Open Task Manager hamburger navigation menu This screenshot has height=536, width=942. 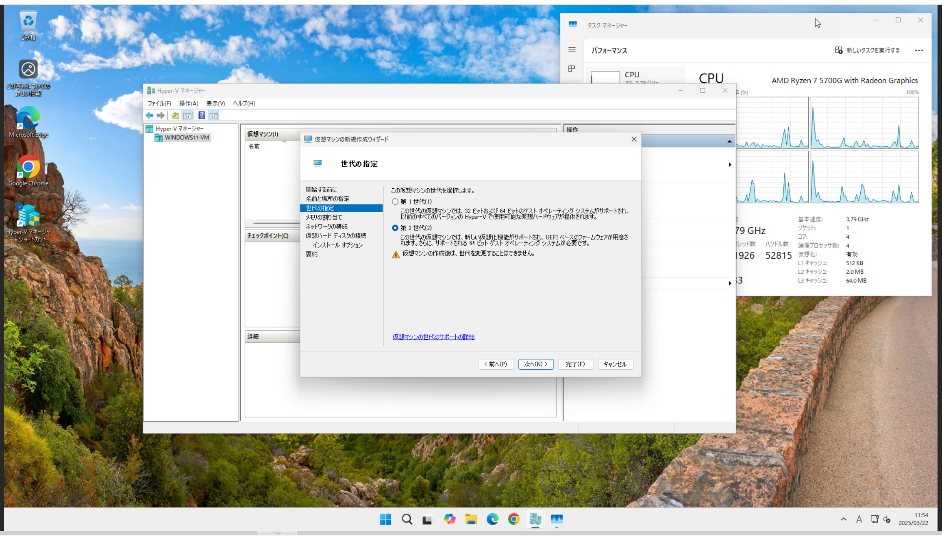(x=572, y=50)
